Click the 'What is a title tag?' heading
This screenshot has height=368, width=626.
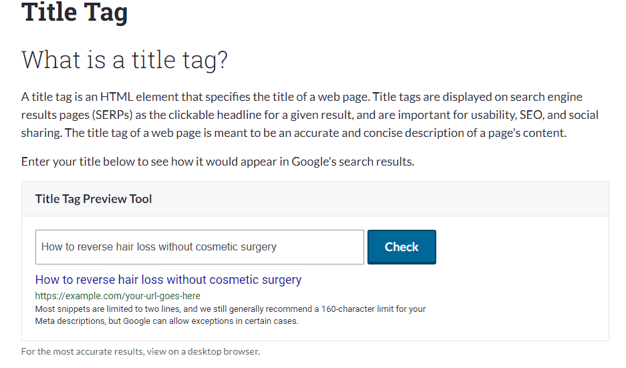124,60
